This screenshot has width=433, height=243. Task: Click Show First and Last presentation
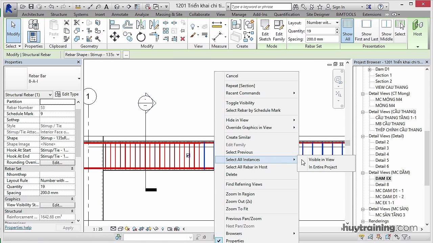(366, 30)
